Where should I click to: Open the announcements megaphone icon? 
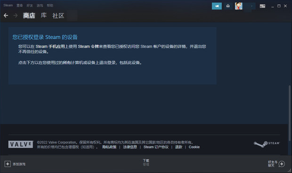(x=217, y=6)
